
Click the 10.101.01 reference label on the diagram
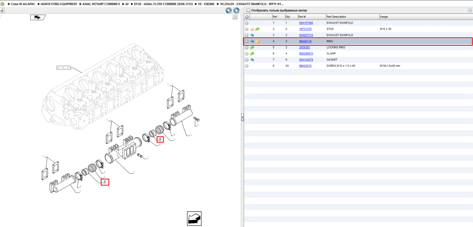point(63,68)
